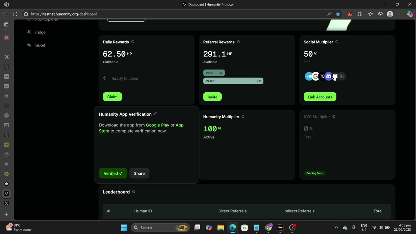This screenshot has height=234, width=416.
Task: Click the Direct referrals bar
Action: [214, 73]
